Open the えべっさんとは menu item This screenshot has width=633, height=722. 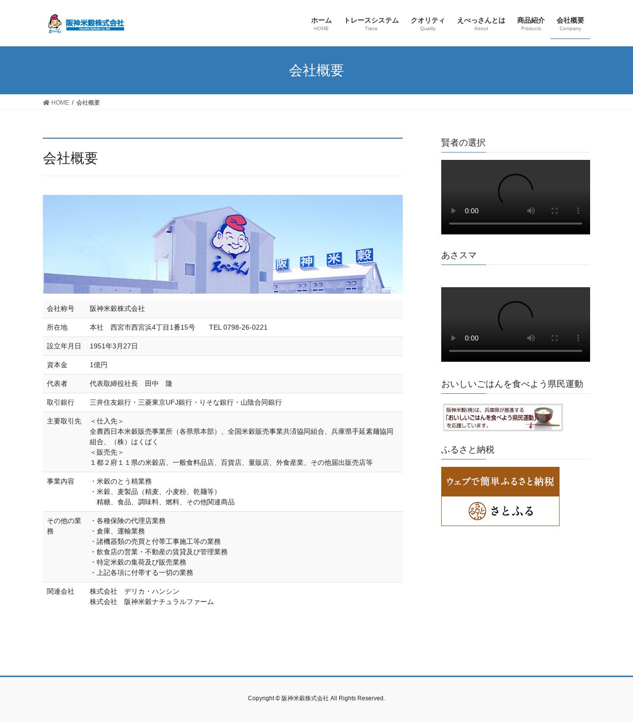[x=481, y=23]
